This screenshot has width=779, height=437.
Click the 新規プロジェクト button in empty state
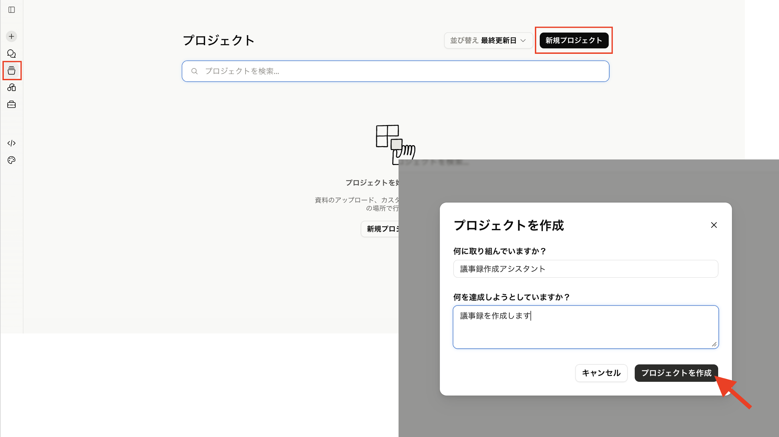pyautogui.click(x=380, y=229)
